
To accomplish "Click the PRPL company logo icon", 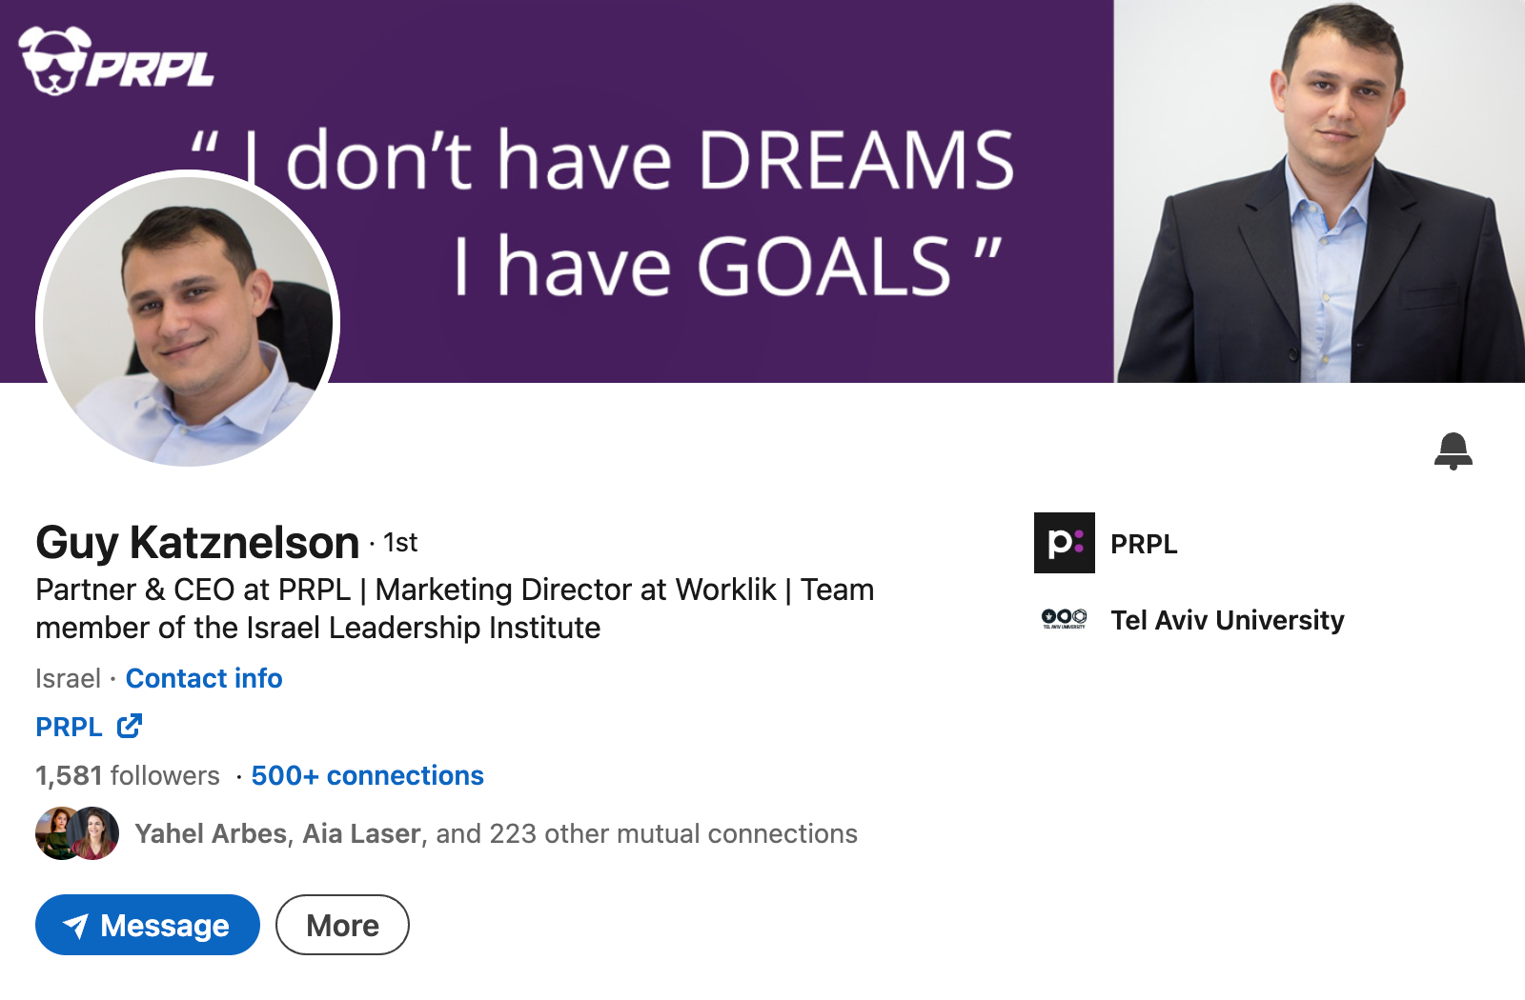I will [1065, 543].
